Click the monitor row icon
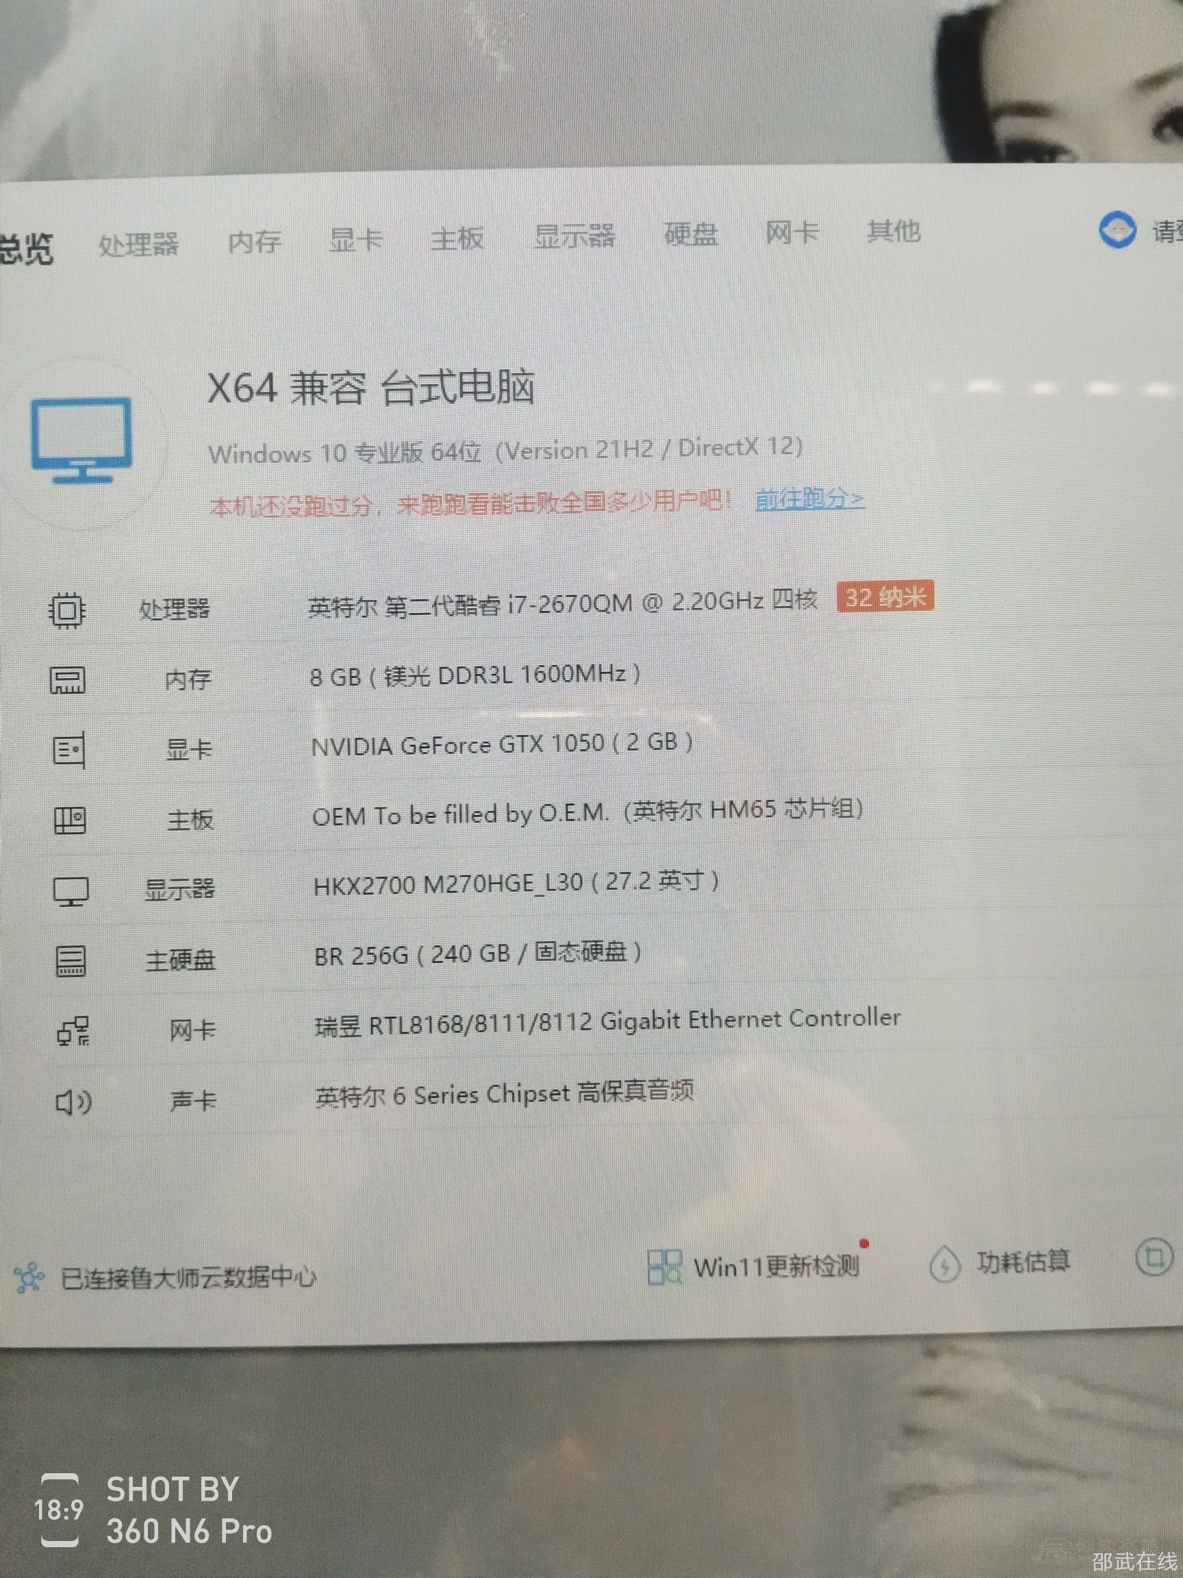1183x1578 pixels. pyautogui.click(x=71, y=891)
